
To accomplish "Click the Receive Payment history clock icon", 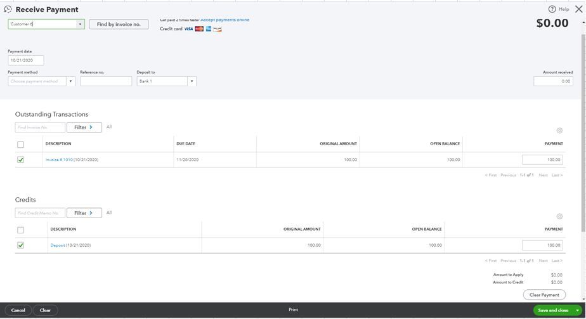I will click(x=8, y=10).
